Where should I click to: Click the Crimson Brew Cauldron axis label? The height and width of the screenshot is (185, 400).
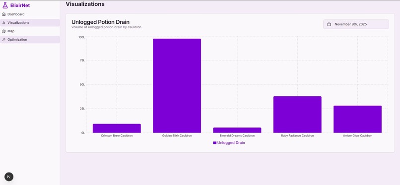(117, 136)
